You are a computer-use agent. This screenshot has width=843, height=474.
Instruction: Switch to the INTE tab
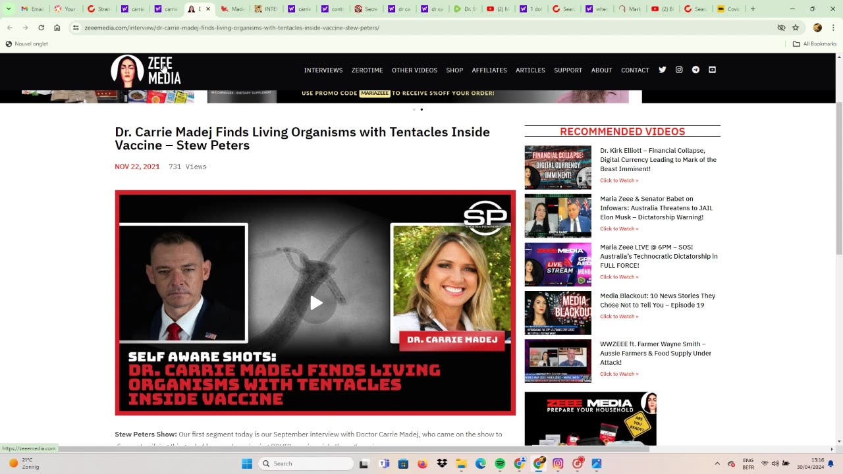click(266, 9)
